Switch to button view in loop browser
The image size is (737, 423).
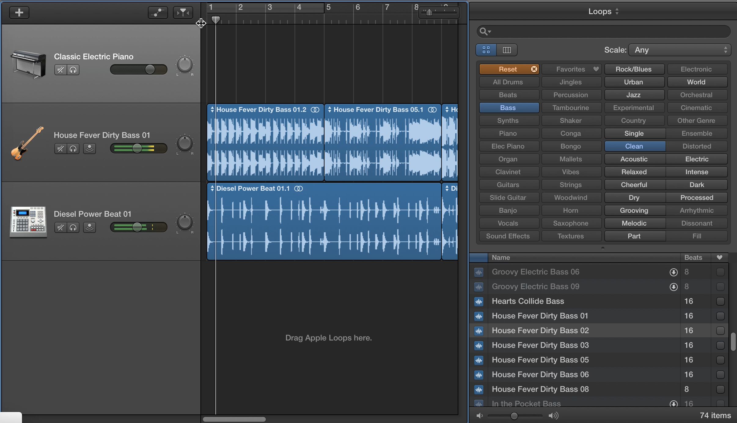(x=486, y=50)
